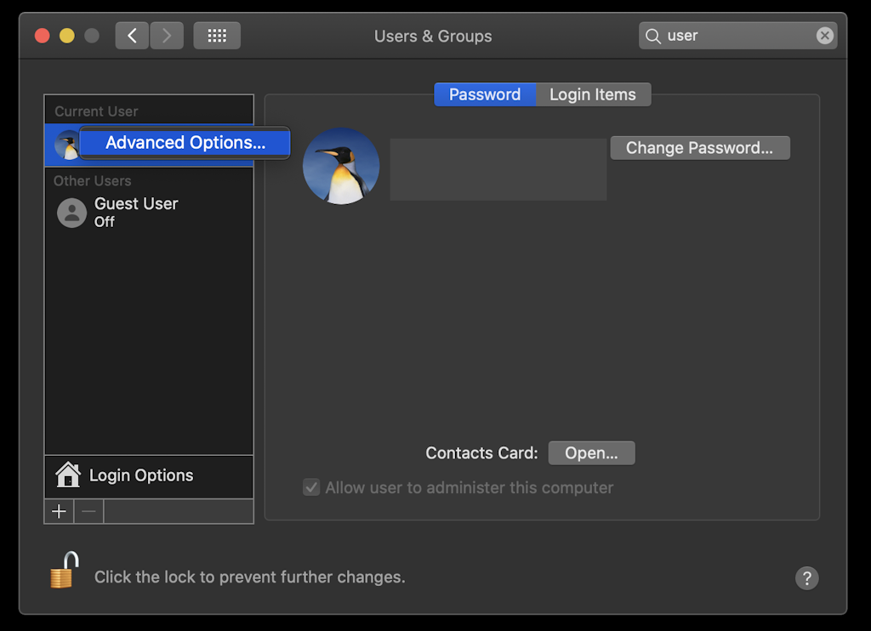Click the Show All grid icon
Viewport: 871px width, 631px height.
tap(216, 35)
